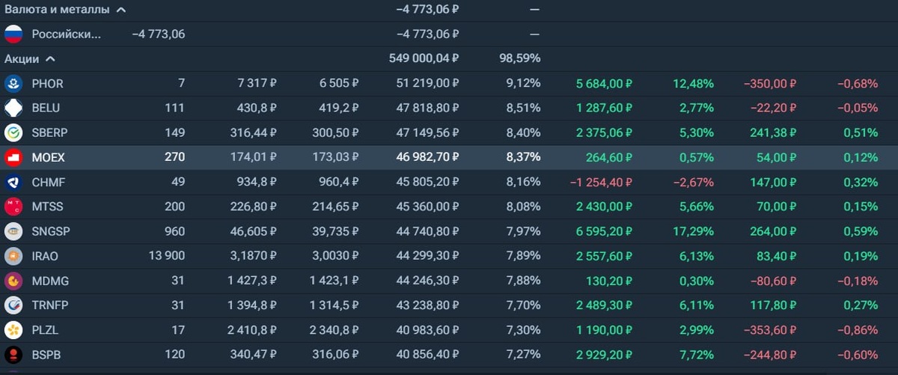Click SNGSP quantity 960
Image resolution: width=898 pixels, height=375 pixels.
[174, 232]
